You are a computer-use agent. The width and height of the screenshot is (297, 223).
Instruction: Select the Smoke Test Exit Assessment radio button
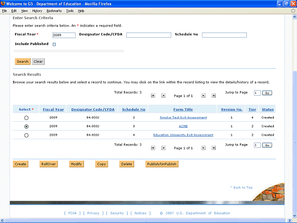(26, 118)
